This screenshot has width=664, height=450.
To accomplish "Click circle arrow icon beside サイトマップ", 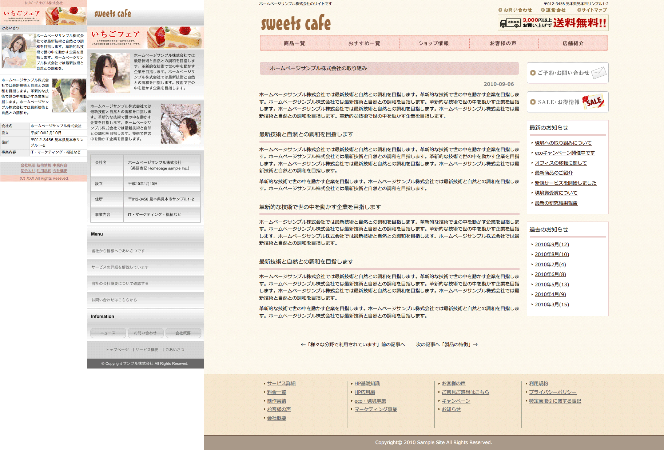I will click(579, 10).
